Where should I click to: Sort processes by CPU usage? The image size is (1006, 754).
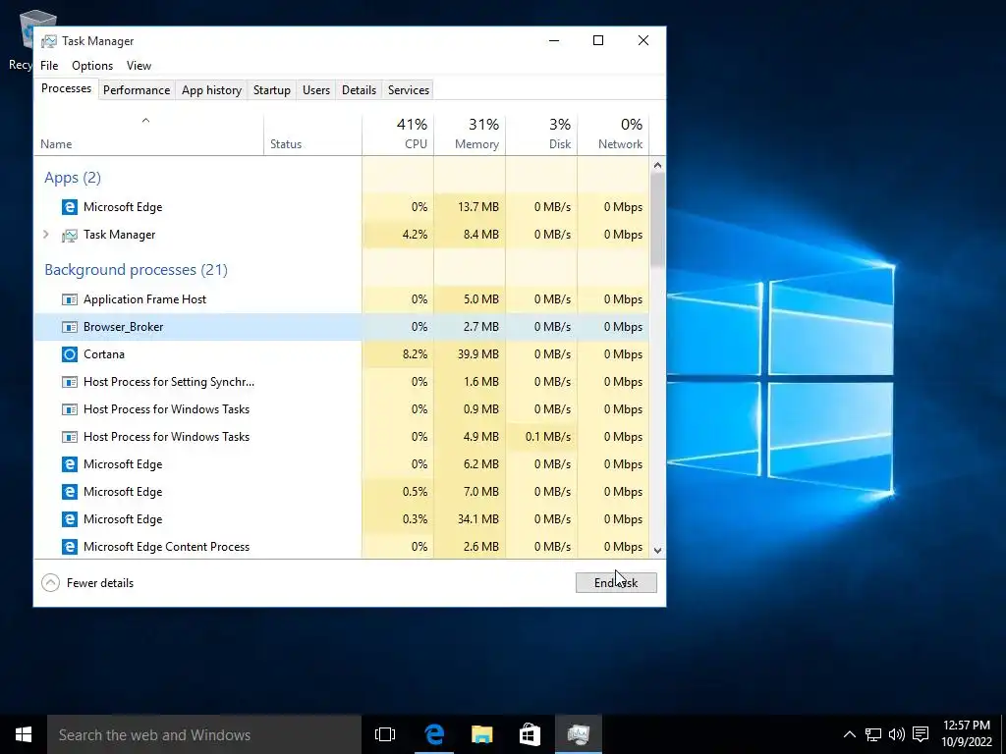click(398, 134)
